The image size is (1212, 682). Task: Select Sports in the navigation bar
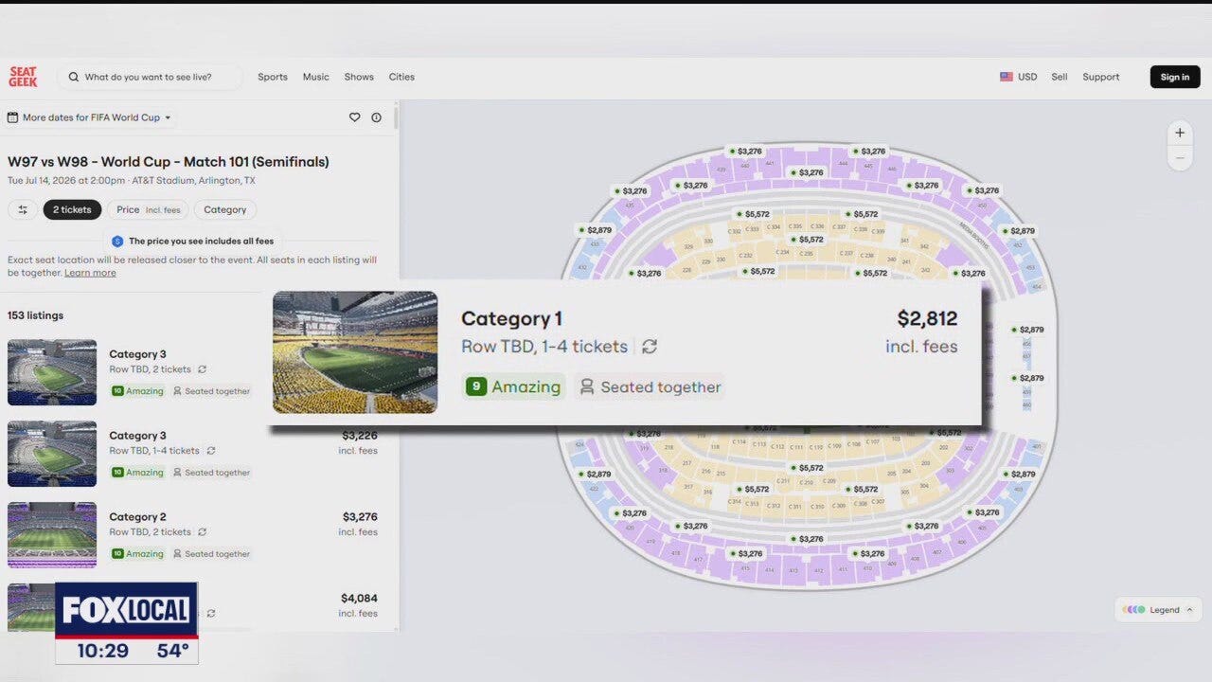[273, 77]
